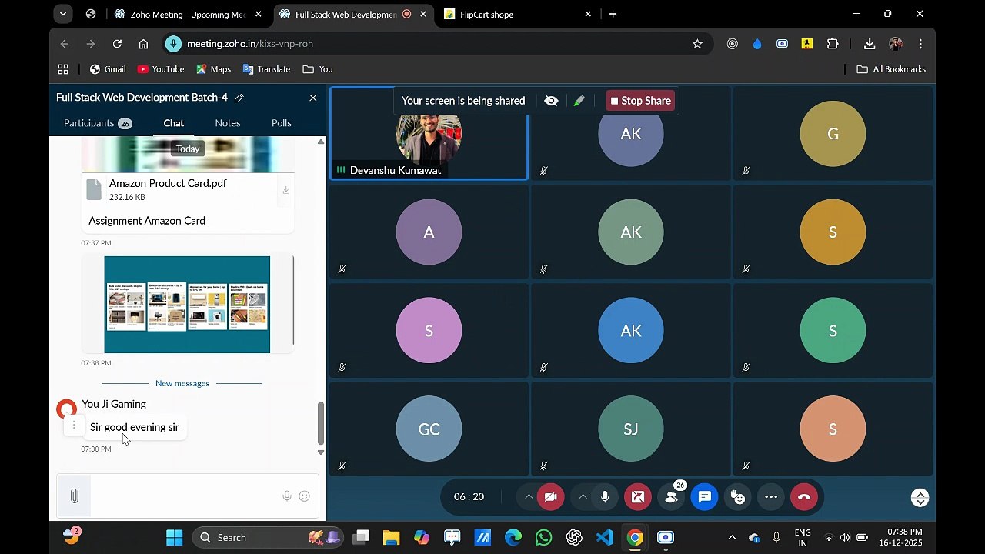Screen dimensions: 985x554
Task: Open Windows Start menu
Action: (x=175, y=538)
